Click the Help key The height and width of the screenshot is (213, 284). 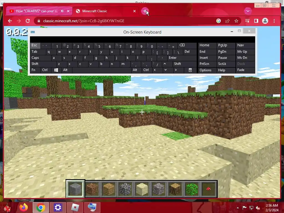(226, 70)
